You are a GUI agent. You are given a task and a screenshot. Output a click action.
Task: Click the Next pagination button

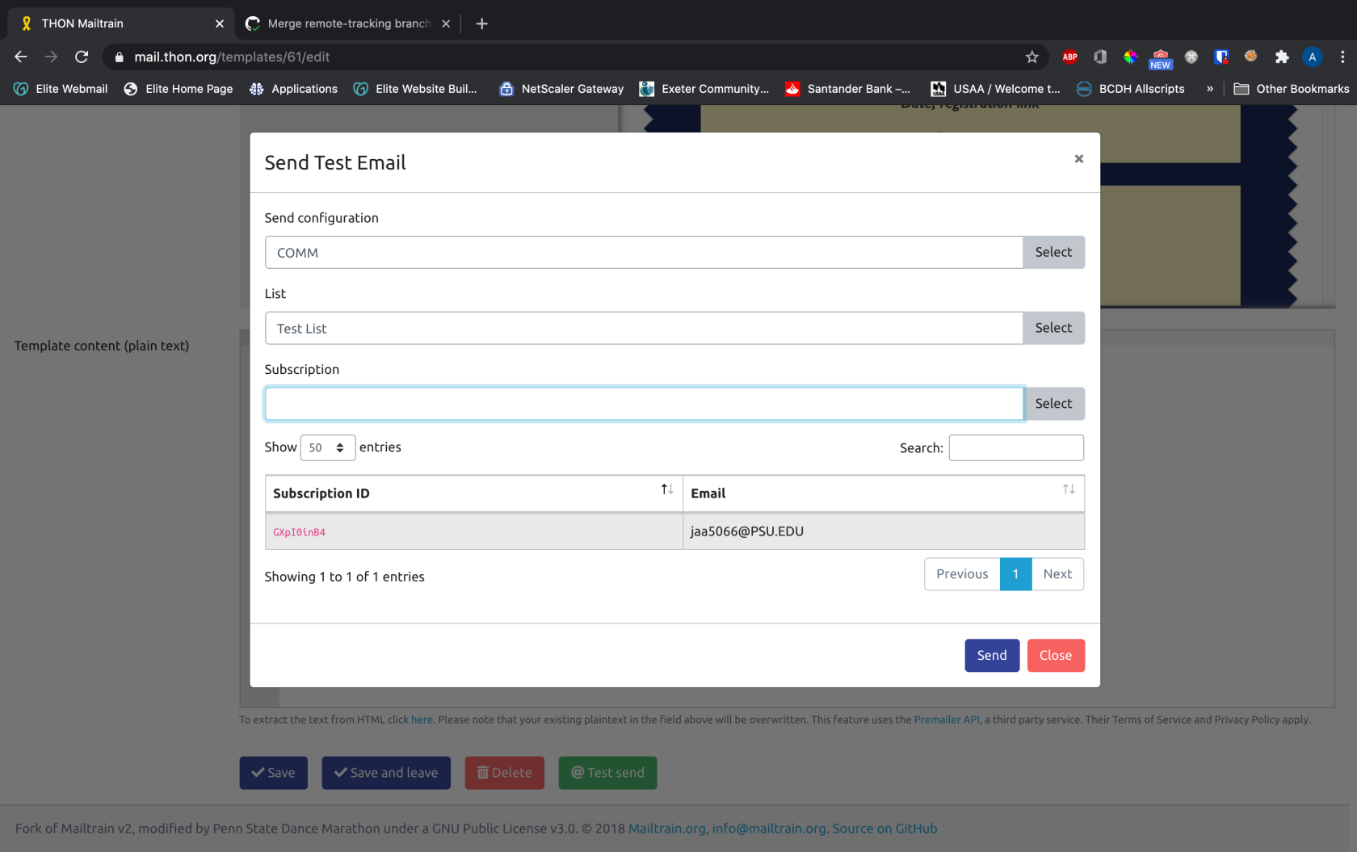[x=1057, y=574]
